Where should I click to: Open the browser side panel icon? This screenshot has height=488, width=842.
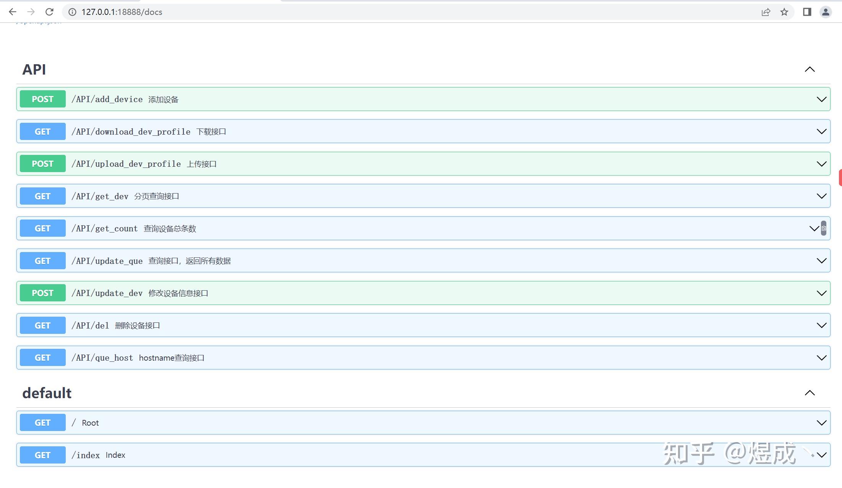coord(807,12)
